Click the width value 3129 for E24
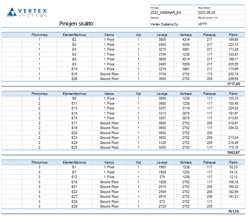 point(162,142)
